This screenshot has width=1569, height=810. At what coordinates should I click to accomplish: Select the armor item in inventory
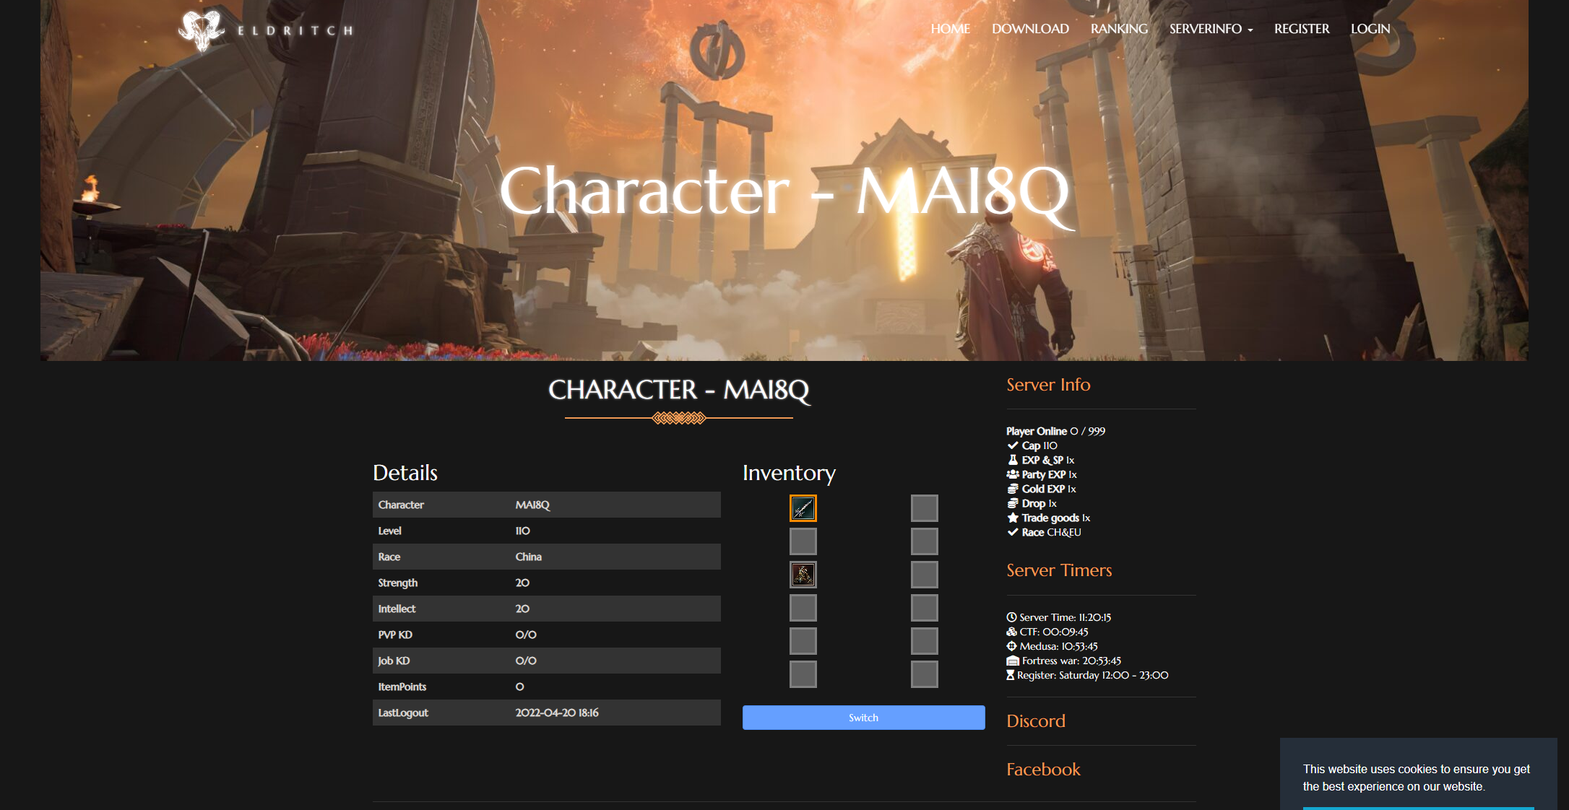803,575
